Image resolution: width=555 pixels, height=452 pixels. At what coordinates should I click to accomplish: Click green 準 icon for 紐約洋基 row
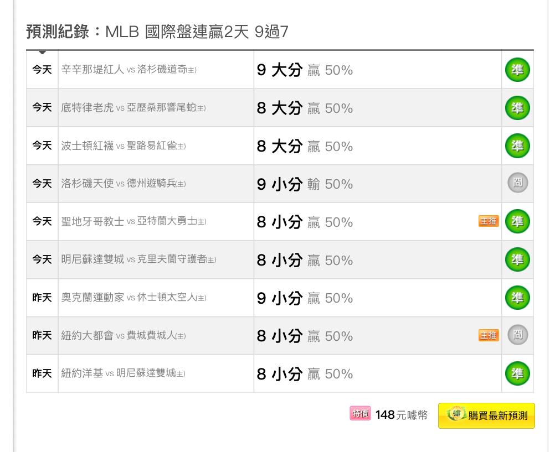[517, 373]
